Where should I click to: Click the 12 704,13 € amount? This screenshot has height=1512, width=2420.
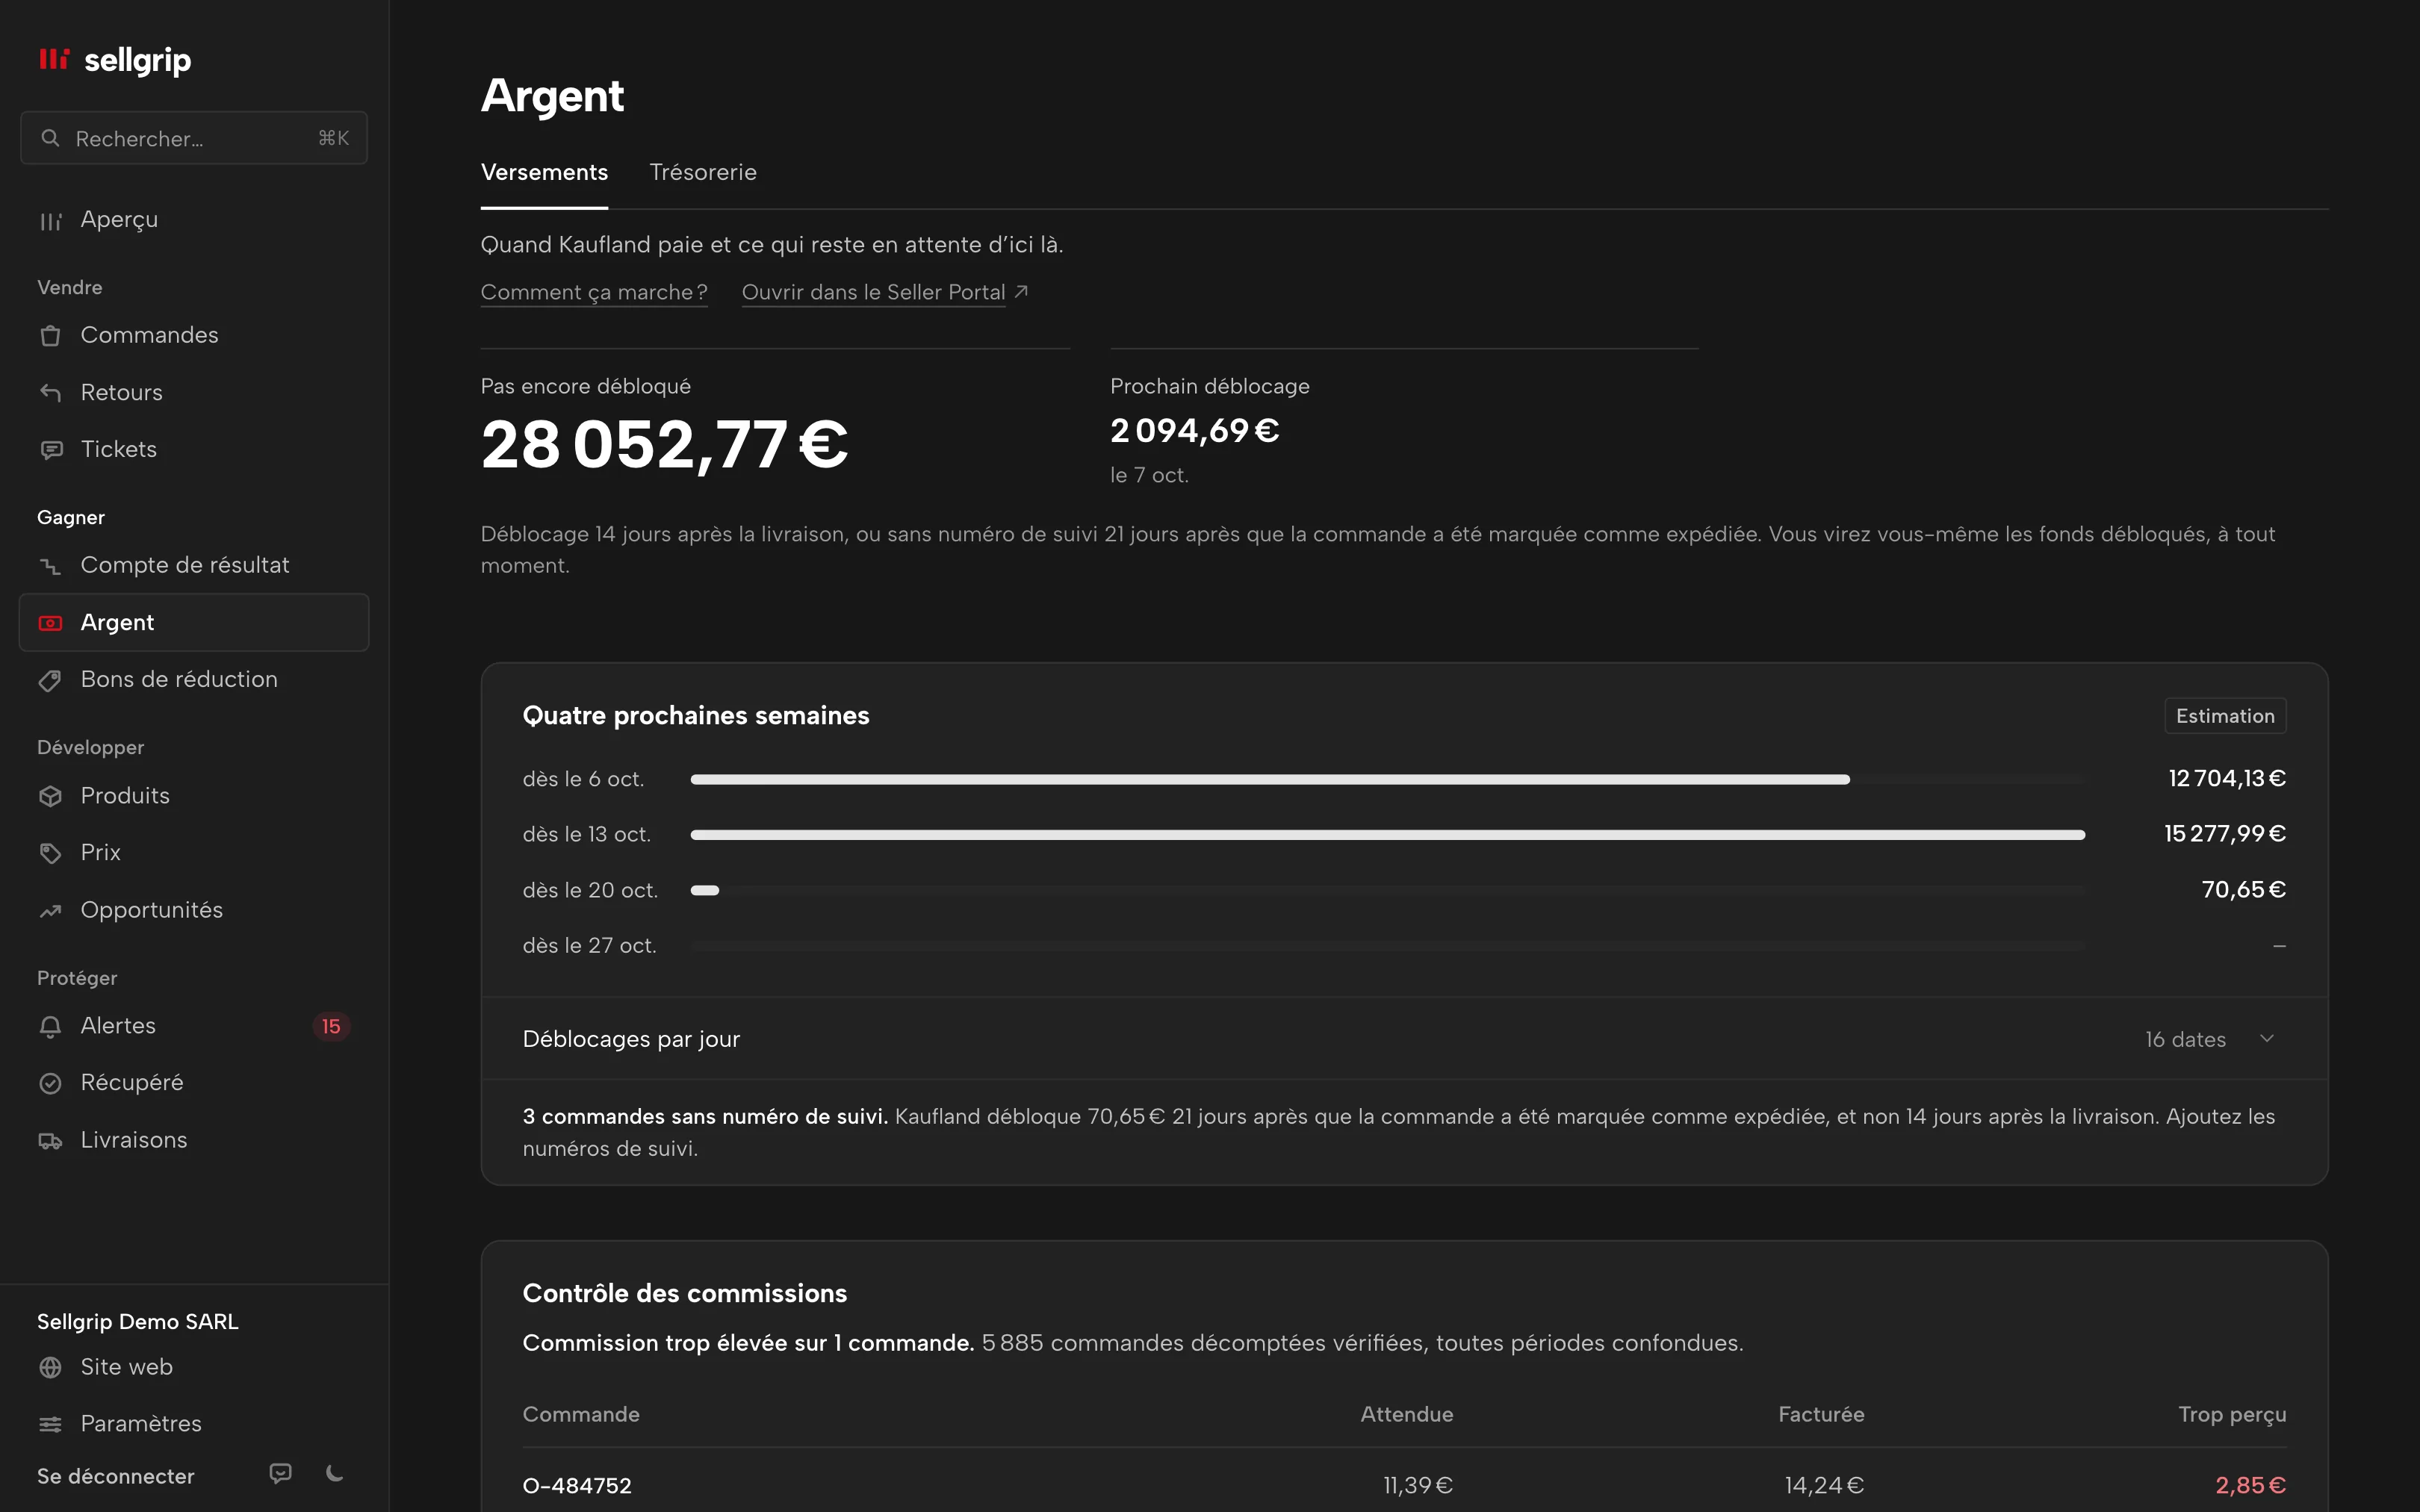[x=2227, y=778]
